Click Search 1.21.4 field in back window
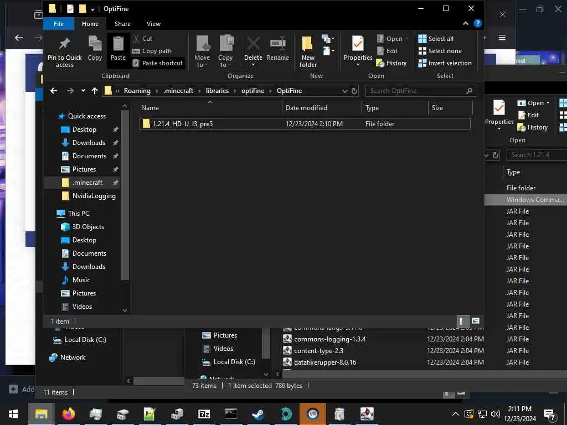 [x=536, y=155]
